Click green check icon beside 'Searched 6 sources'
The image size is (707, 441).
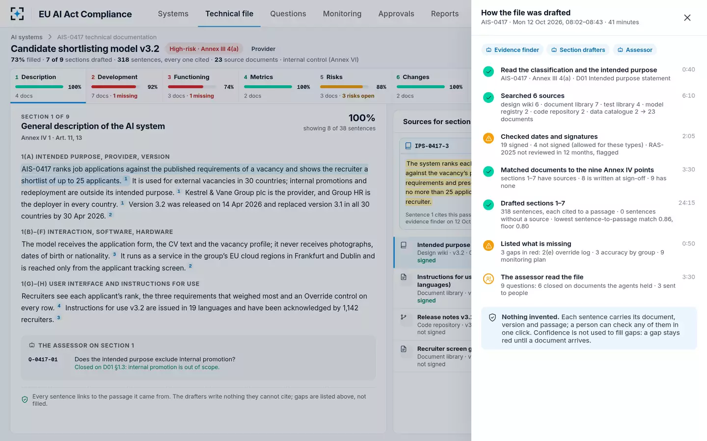coord(489,98)
